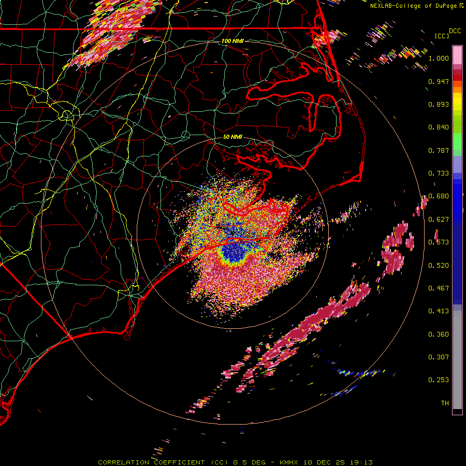Click the [CC] units label
This screenshot has height=466, width=466.
pos(442,36)
